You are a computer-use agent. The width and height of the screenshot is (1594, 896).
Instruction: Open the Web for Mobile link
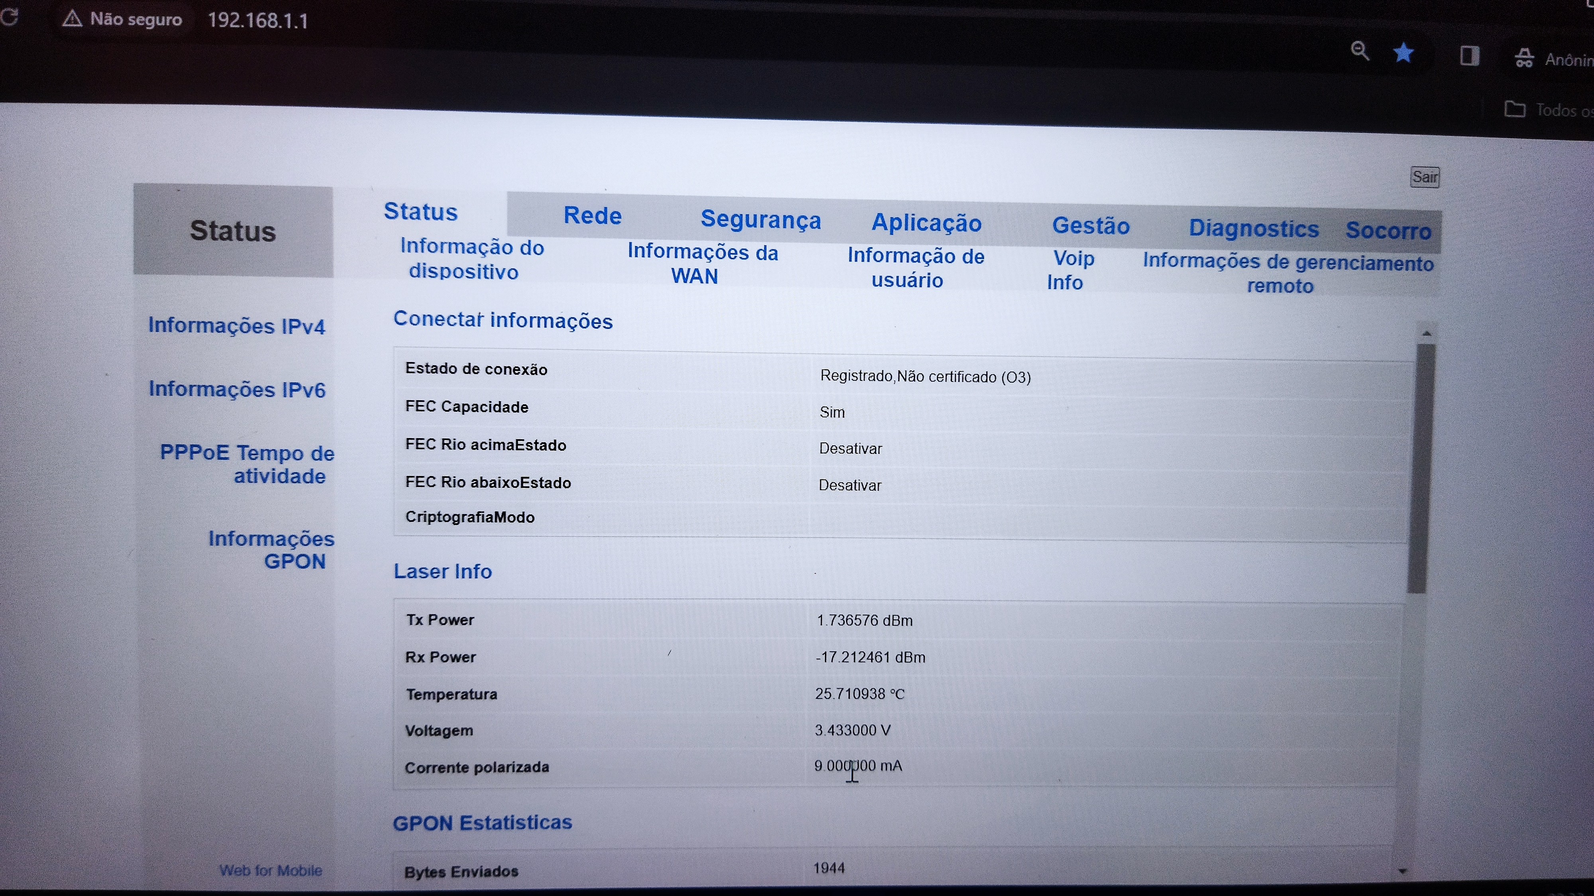pyautogui.click(x=271, y=870)
